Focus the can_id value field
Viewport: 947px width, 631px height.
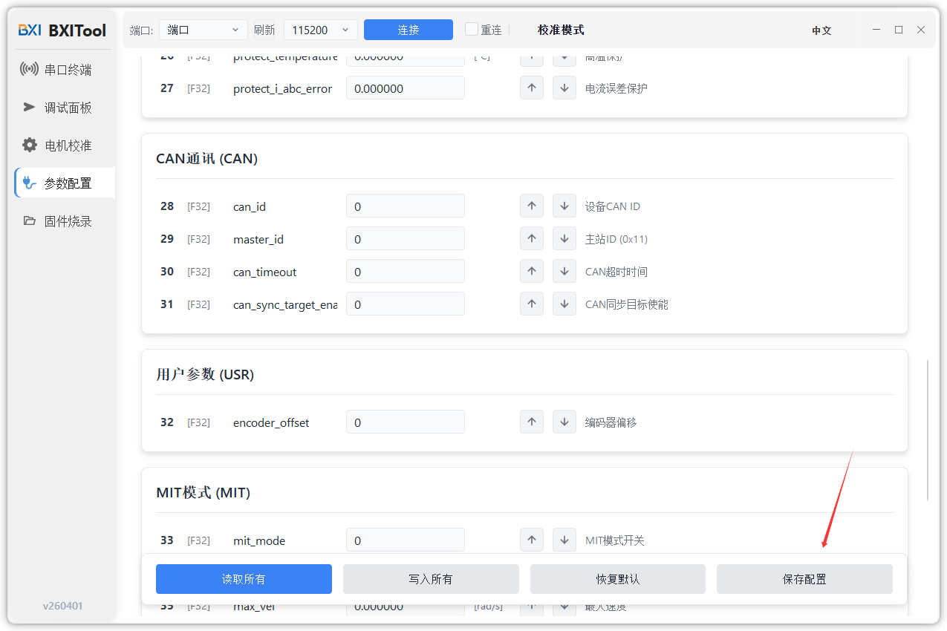pyautogui.click(x=406, y=206)
